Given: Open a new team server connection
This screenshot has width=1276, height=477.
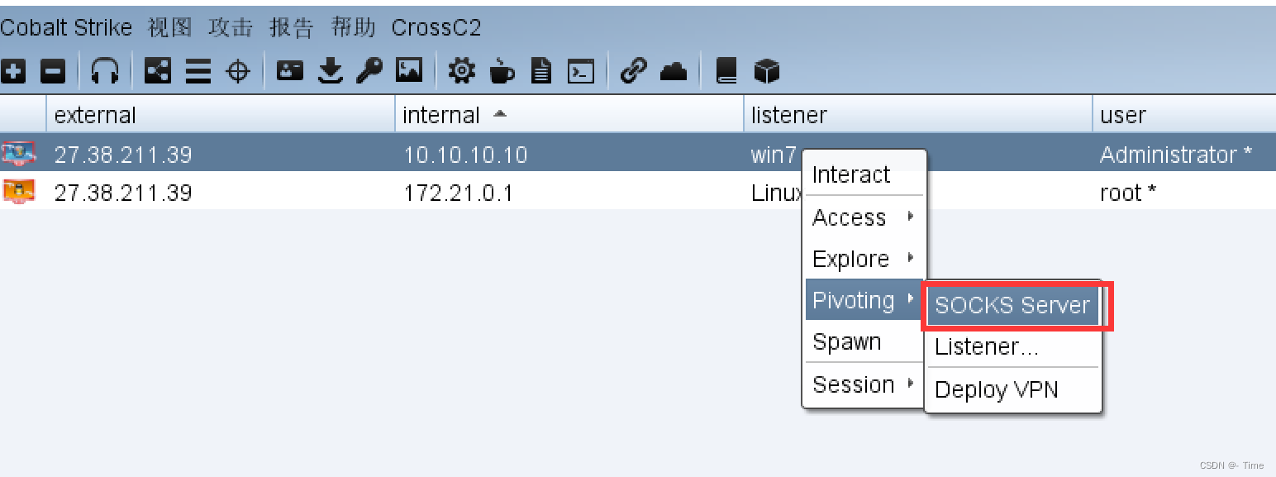Looking at the screenshot, I should pos(13,71).
